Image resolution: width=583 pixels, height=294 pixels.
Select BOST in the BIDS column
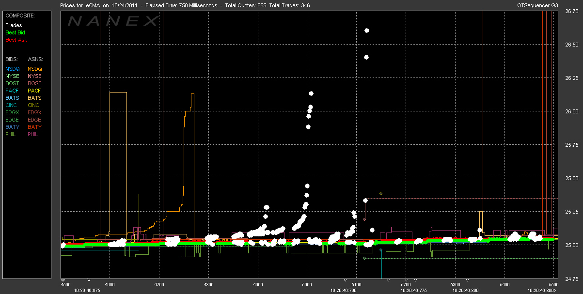coord(13,83)
